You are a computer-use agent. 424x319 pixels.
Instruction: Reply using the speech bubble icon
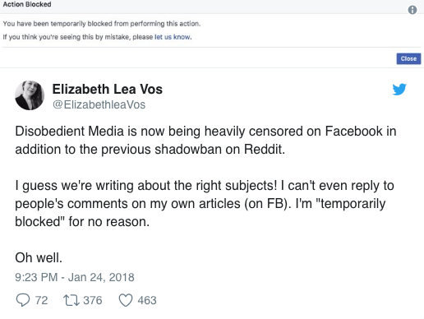[x=23, y=300]
